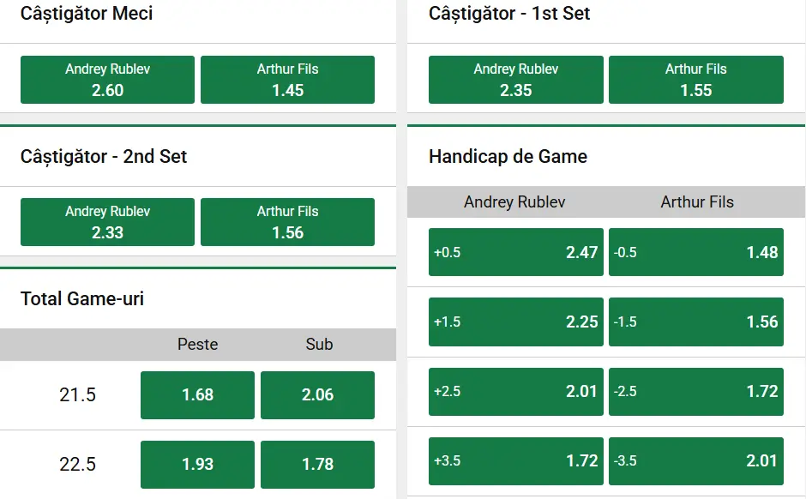Select Peste 21.5 games at odds 1.68

click(x=197, y=395)
